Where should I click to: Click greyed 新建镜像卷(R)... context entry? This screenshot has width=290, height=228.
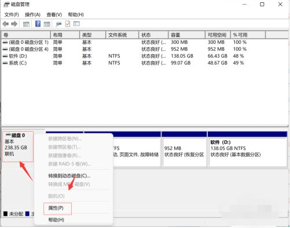coord(65,155)
